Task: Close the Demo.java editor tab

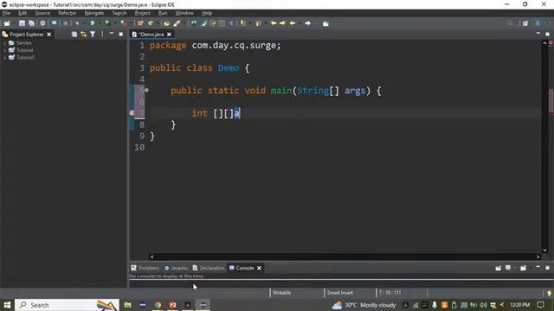Action: coord(170,35)
